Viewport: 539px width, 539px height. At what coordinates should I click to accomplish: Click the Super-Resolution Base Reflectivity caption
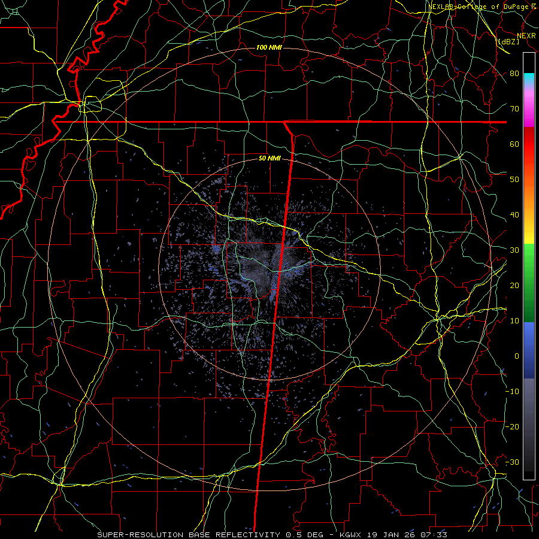(272, 535)
